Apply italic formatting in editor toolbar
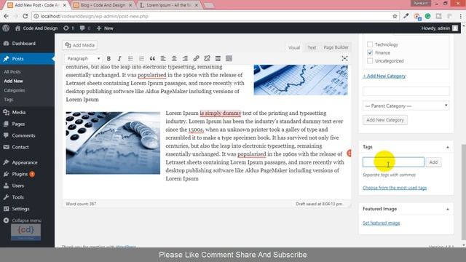 (x=119, y=58)
